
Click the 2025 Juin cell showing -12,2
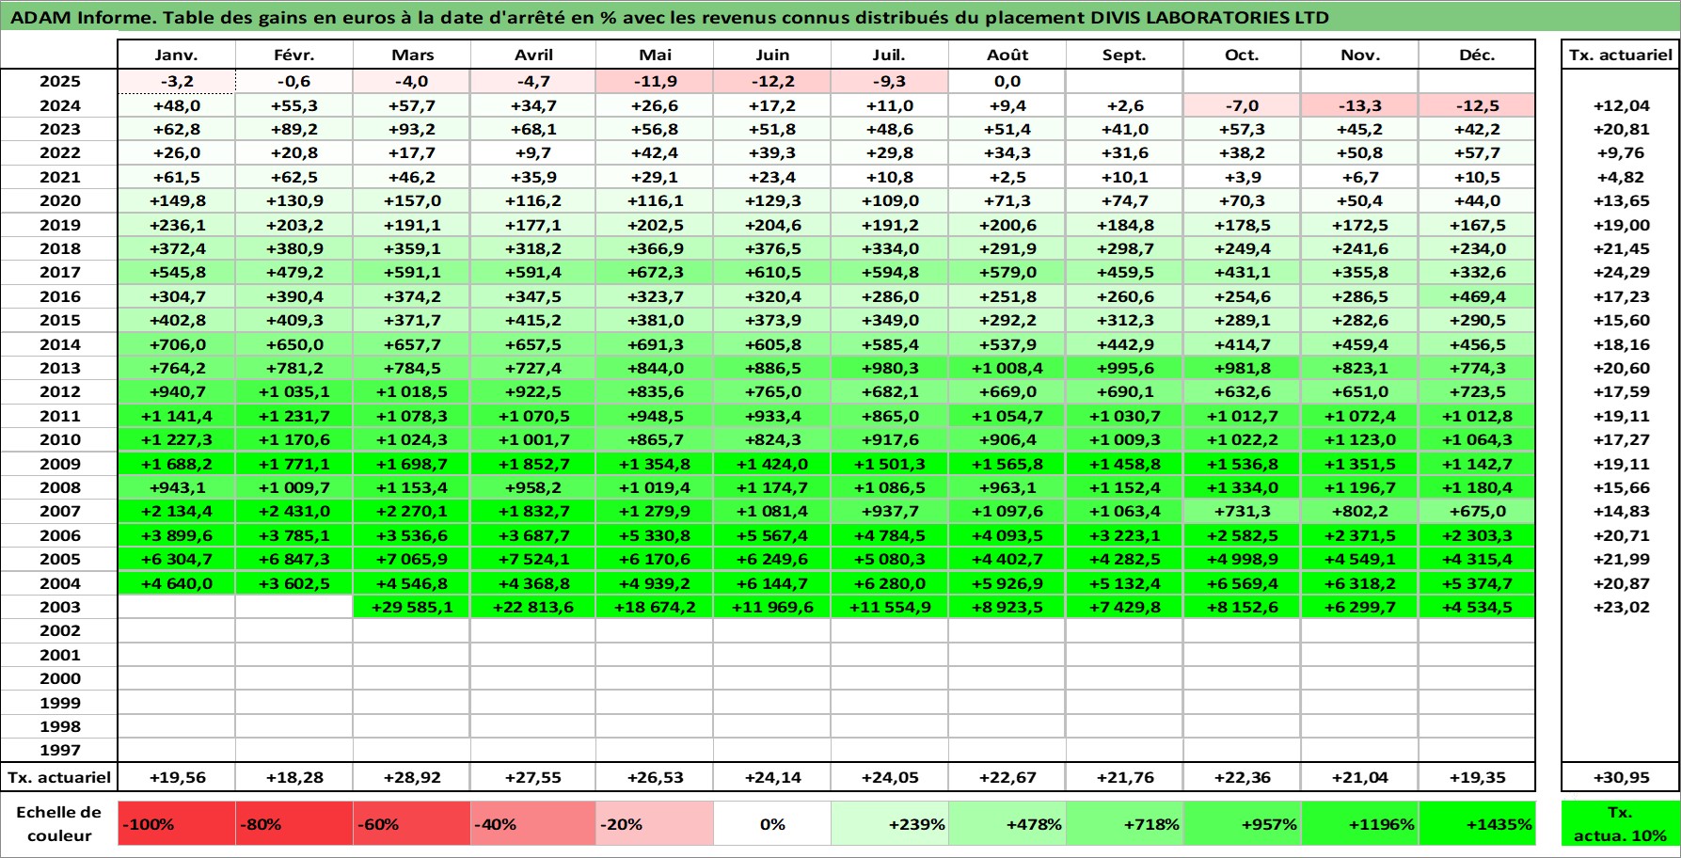pyautogui.click(x=771, y=82)
